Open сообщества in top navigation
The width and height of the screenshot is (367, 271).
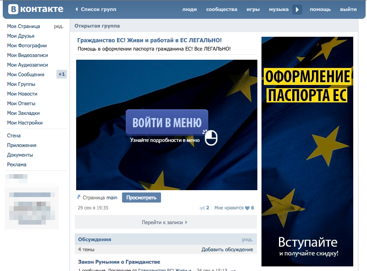pyautogui.click(x=222, y=10)
